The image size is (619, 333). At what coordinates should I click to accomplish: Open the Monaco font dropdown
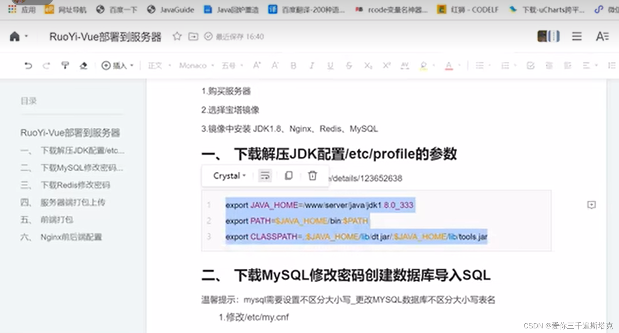click(x=196, y=65)
